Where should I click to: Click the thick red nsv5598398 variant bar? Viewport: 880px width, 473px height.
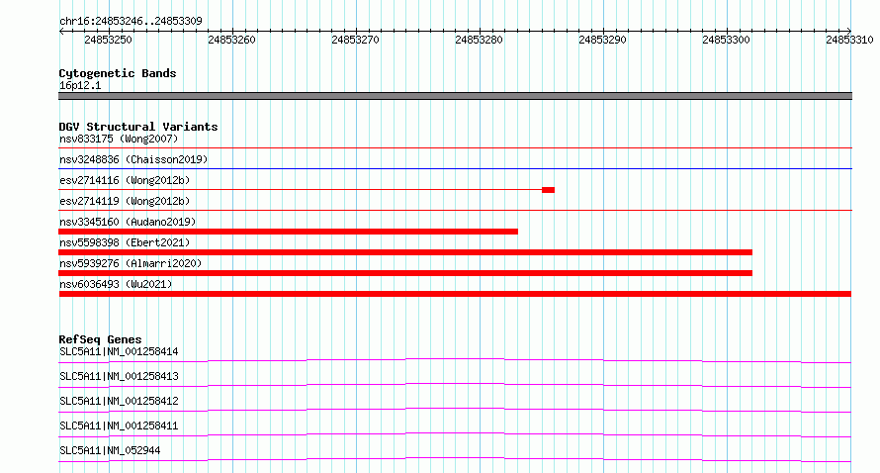click(x=405, y=252)
